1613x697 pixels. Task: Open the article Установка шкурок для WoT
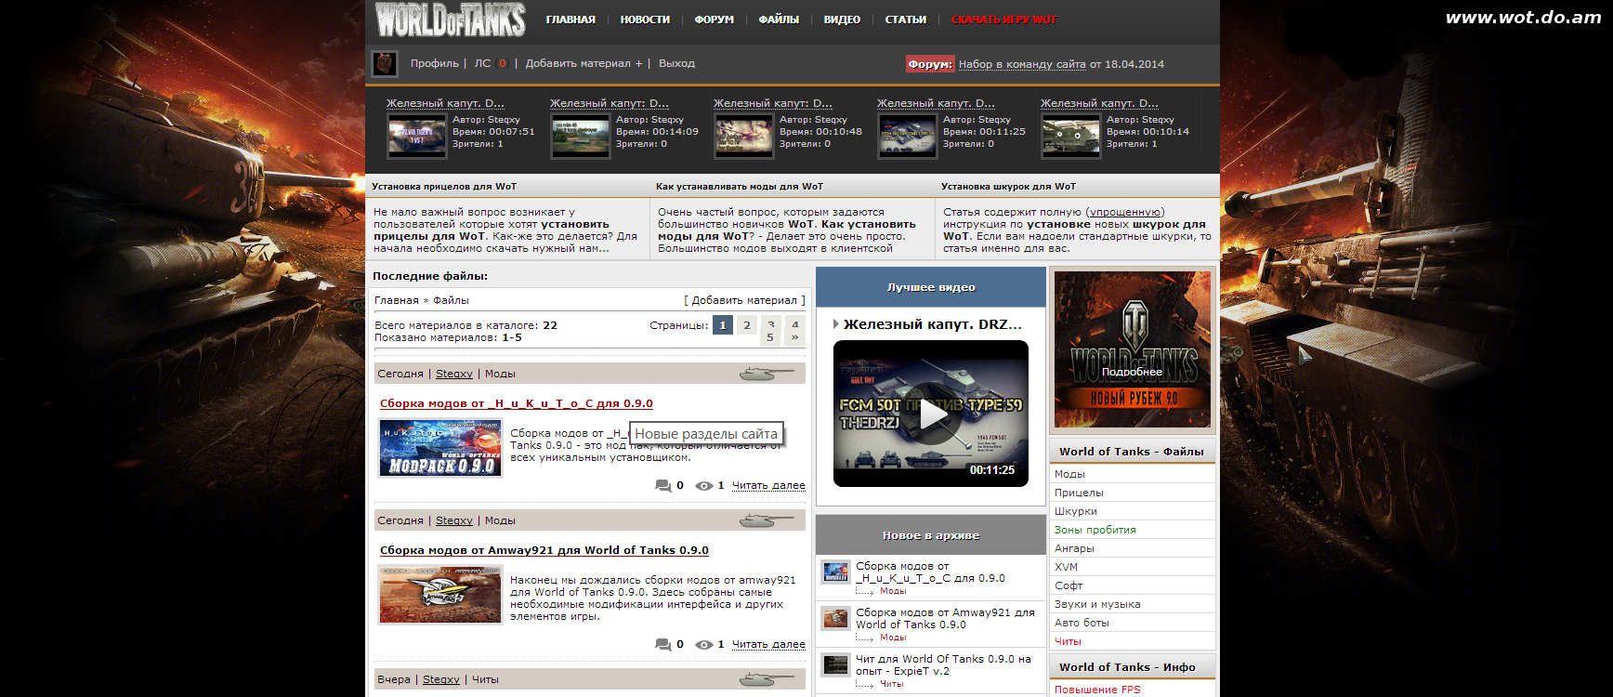1008,186
